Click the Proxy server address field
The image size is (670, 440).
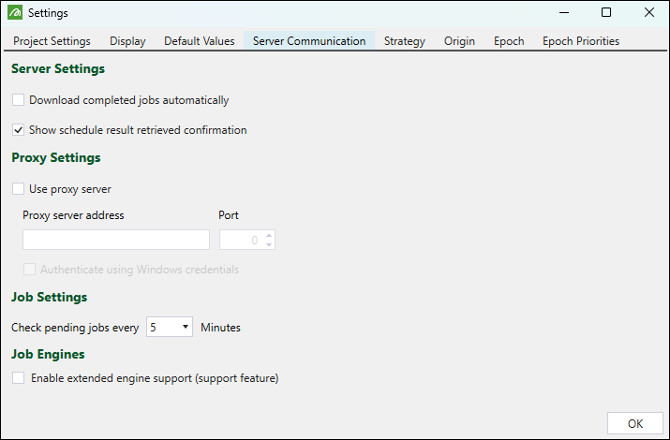pyautogui.click(x=116, y=241)
